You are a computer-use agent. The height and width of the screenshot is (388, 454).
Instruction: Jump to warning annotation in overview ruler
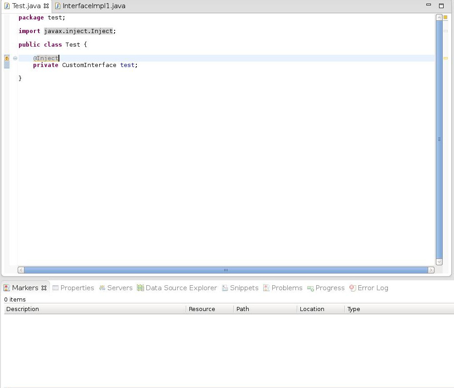[445, 58]
